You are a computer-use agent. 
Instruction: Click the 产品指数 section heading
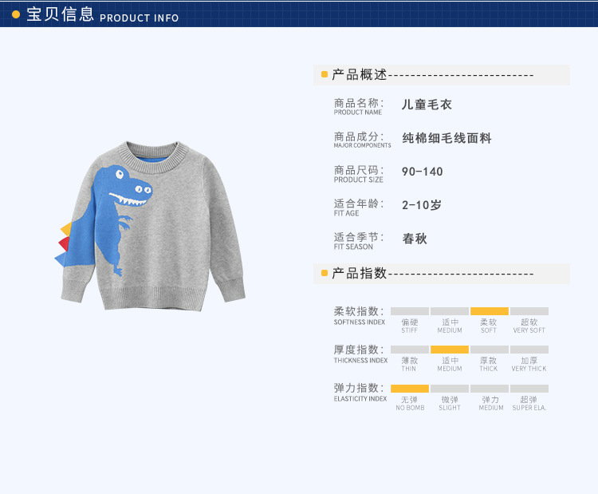tap(360, 274)
